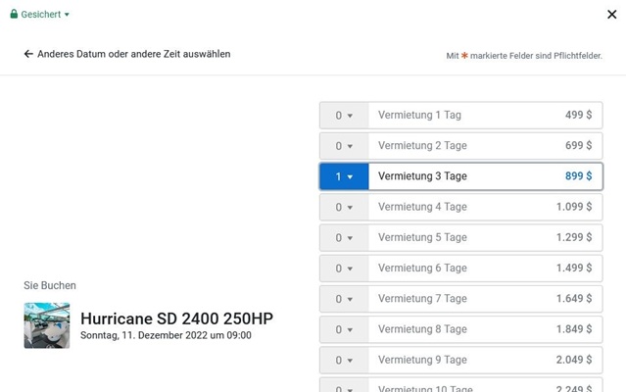Viewport: 626px width, 392px height.
Task: Open quantity dropdown for Vermietung 9 Tage
Action: [x=344, y=361]
